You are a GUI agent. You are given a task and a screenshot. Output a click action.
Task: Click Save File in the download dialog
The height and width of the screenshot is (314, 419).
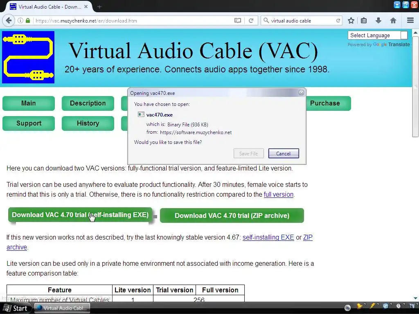[248, 154]
